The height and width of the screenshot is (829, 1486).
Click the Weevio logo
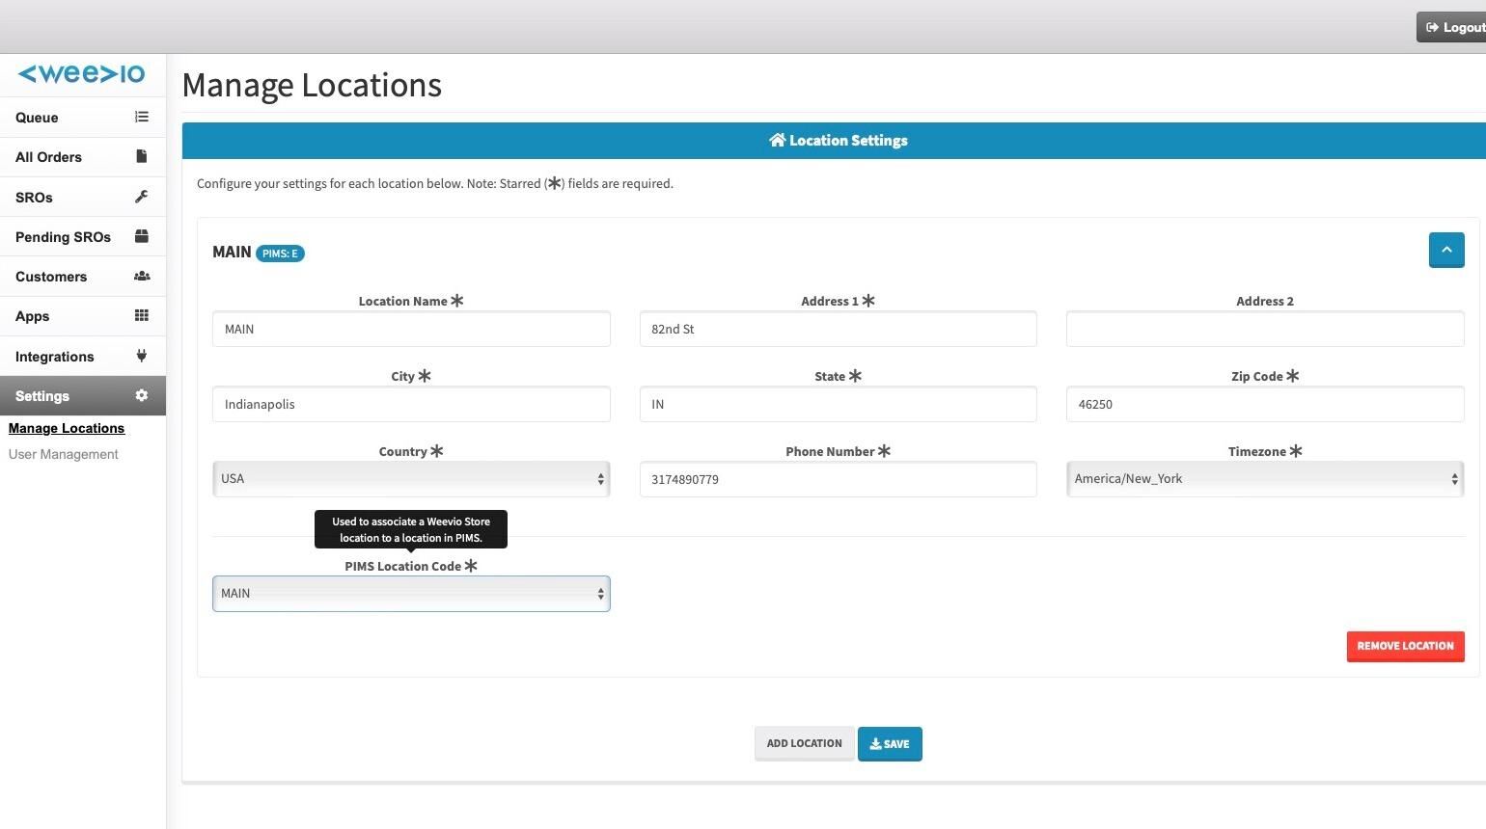click(x=82, y=74)
